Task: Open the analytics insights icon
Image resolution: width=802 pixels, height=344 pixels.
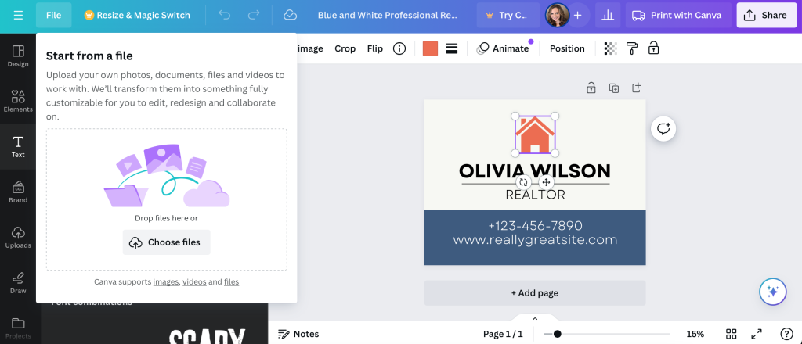Action: 608,16
